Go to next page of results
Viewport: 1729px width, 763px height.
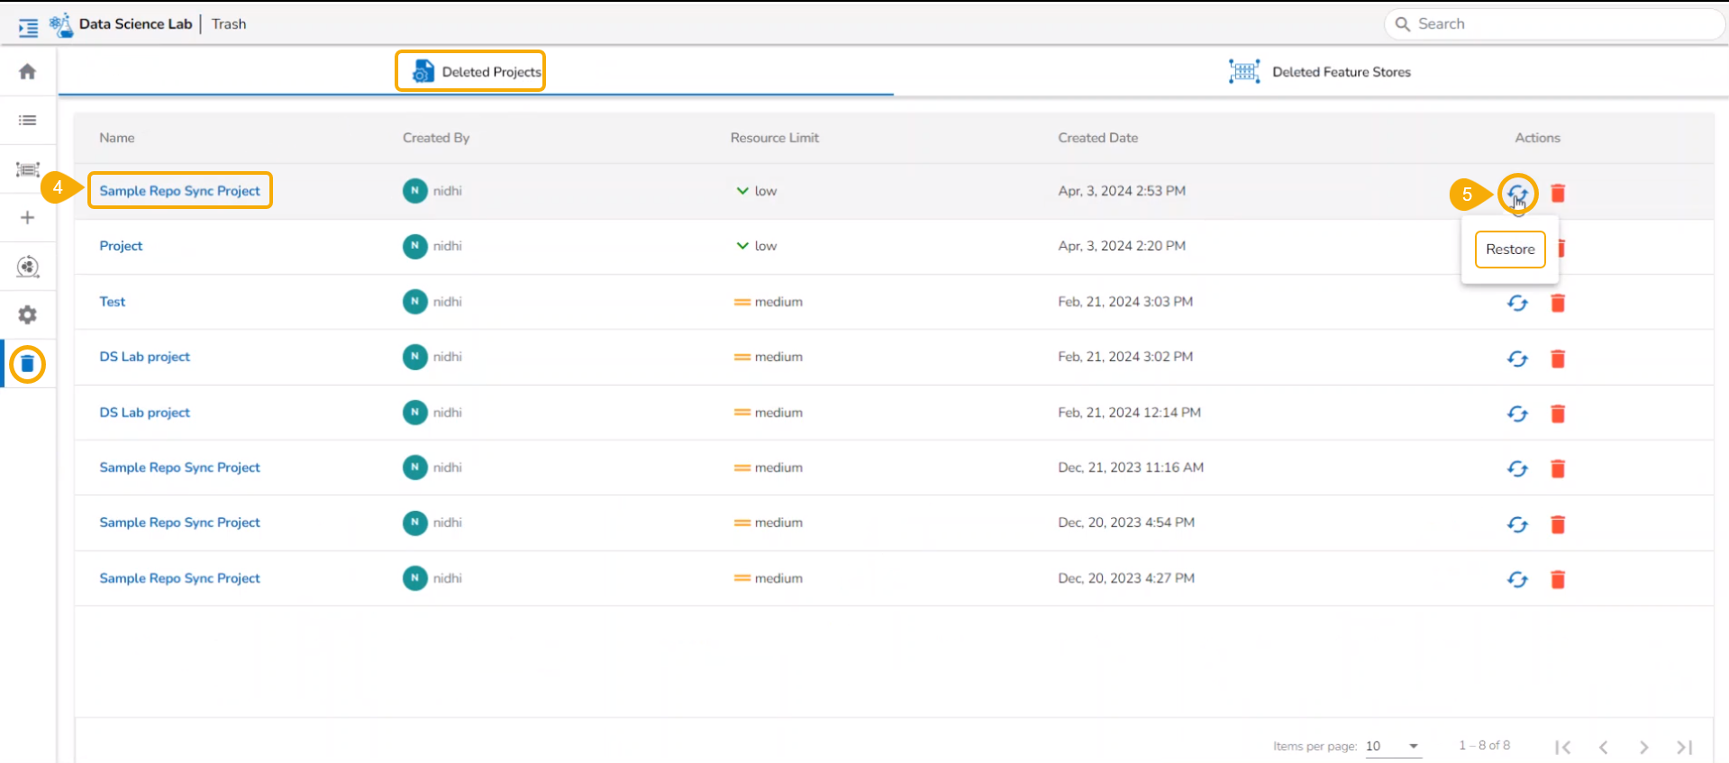coord(1644,747)
